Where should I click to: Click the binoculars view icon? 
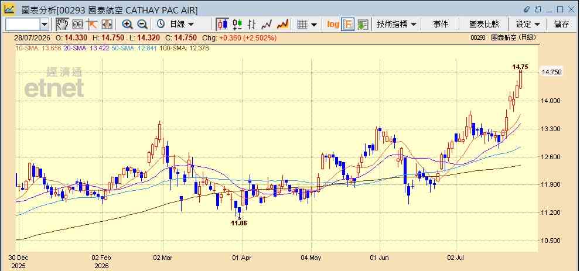[x=77, y=25]
